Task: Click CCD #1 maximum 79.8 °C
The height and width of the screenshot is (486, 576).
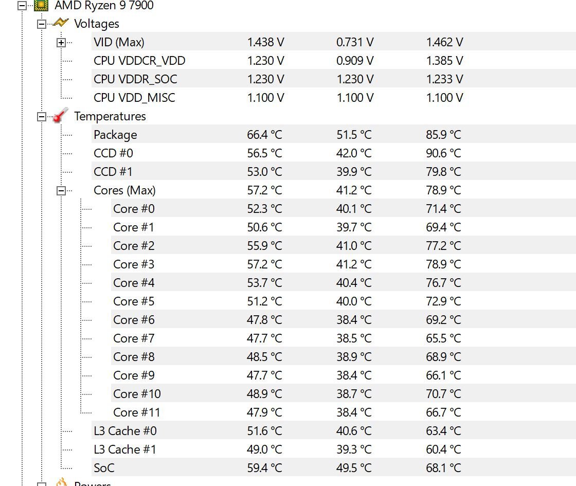Action: coord(443,172)
